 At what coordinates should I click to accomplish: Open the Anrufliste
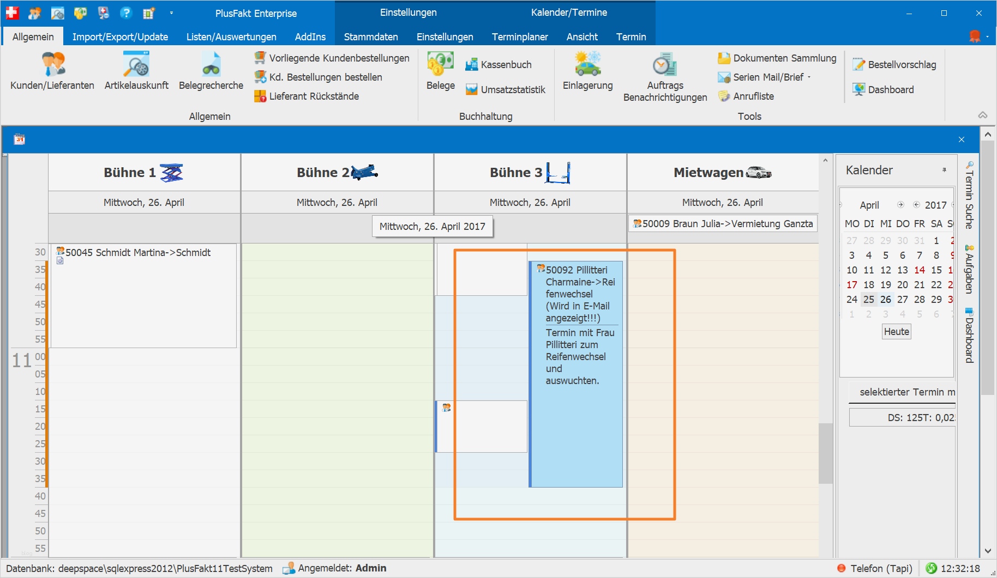[x=746, y=96]
